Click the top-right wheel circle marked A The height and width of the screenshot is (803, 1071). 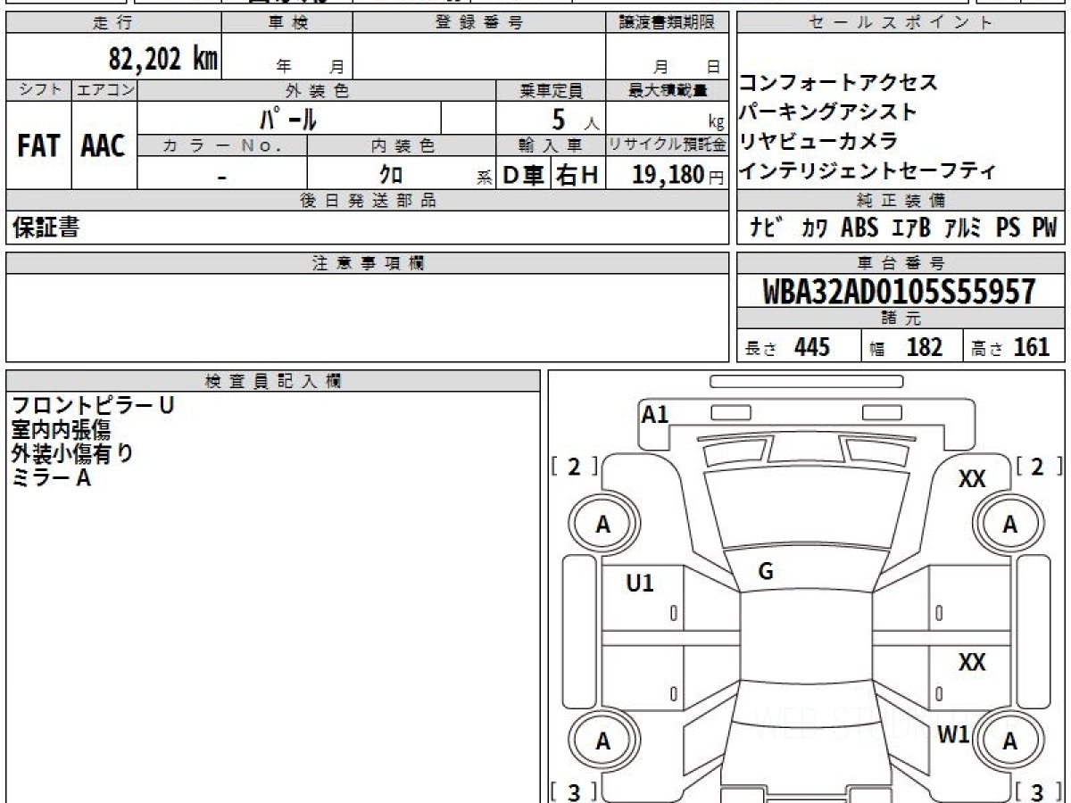(x=1010, y=526)
